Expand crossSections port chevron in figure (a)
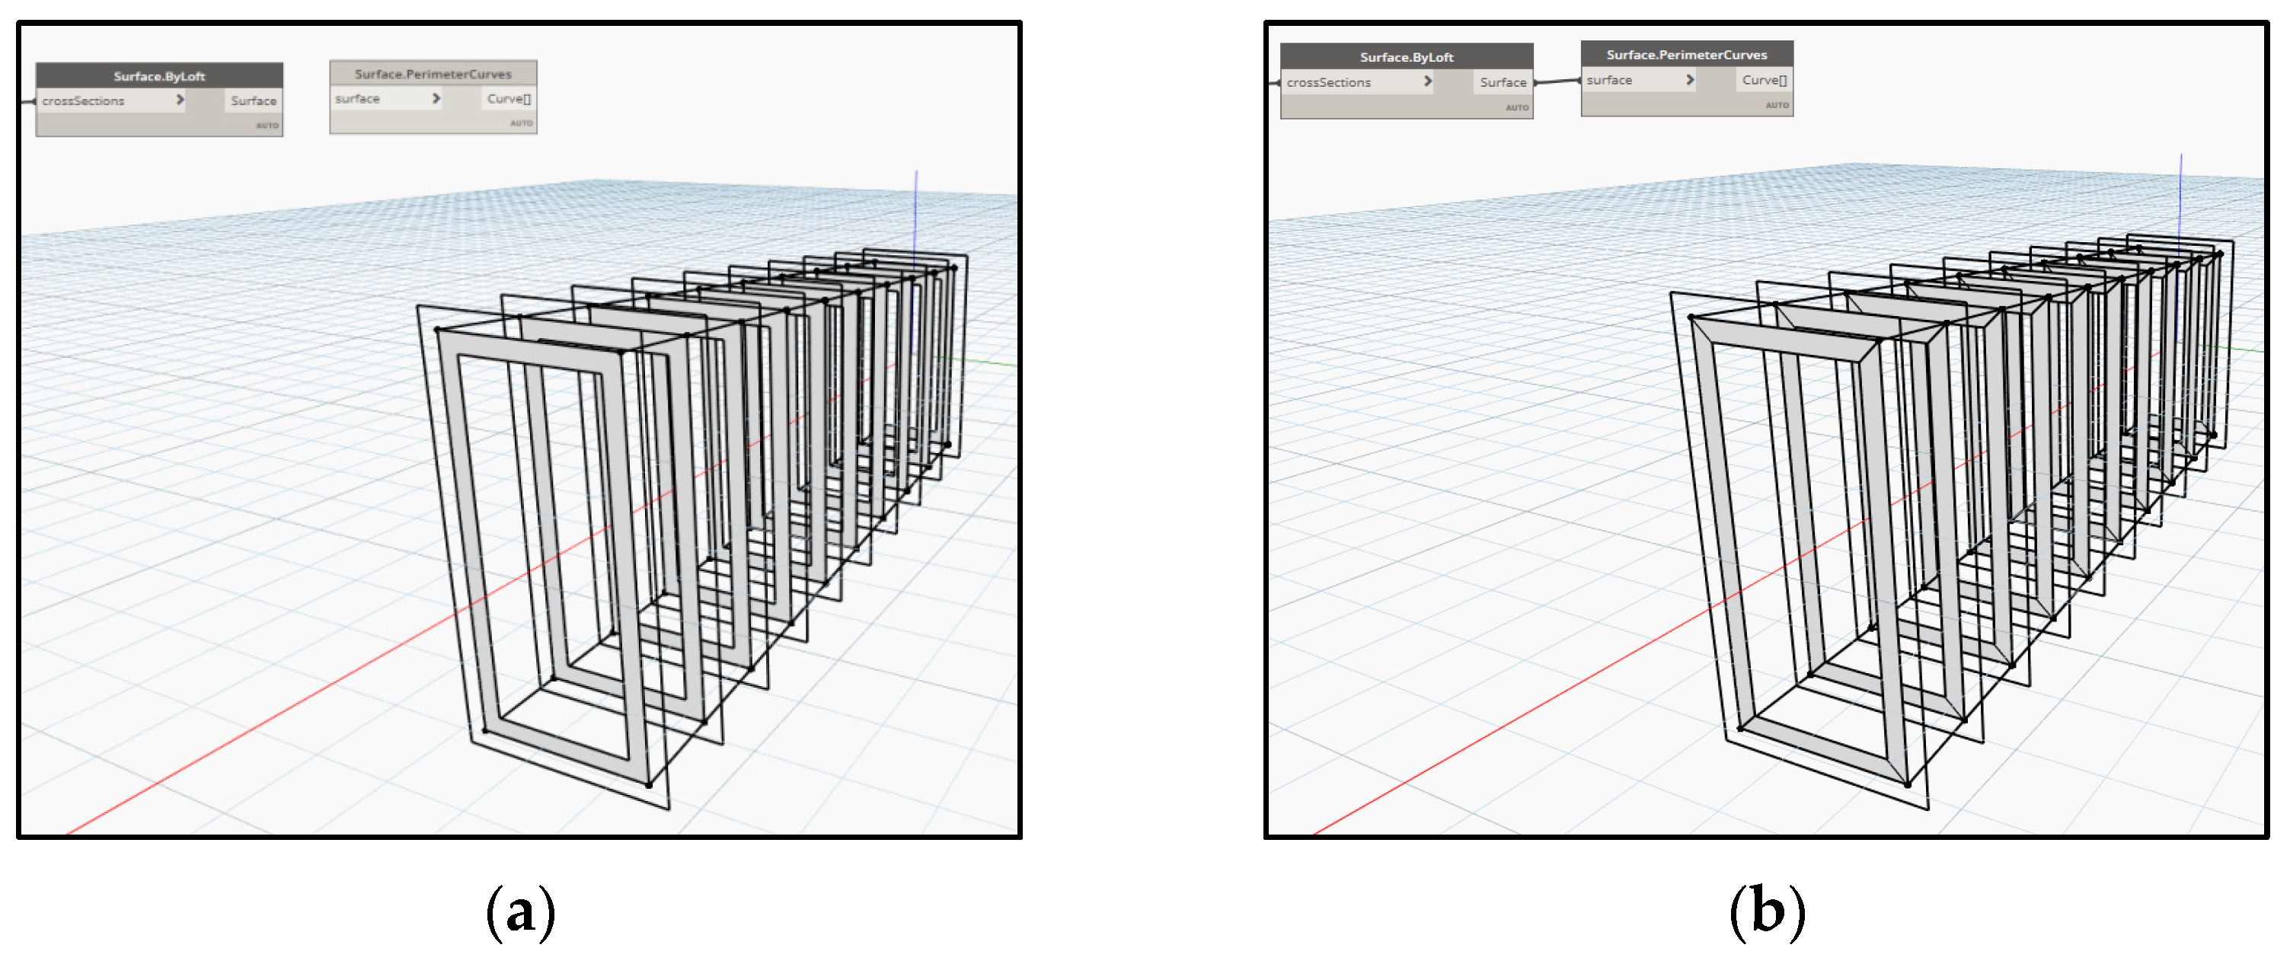 click(x=180, y=100)
